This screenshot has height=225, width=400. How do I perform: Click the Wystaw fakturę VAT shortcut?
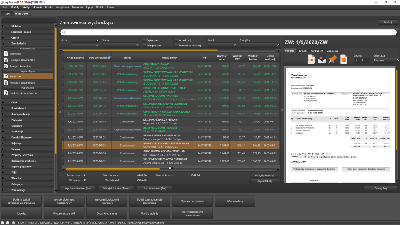64,213
